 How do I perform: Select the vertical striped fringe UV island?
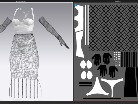(x=130, y=59)
